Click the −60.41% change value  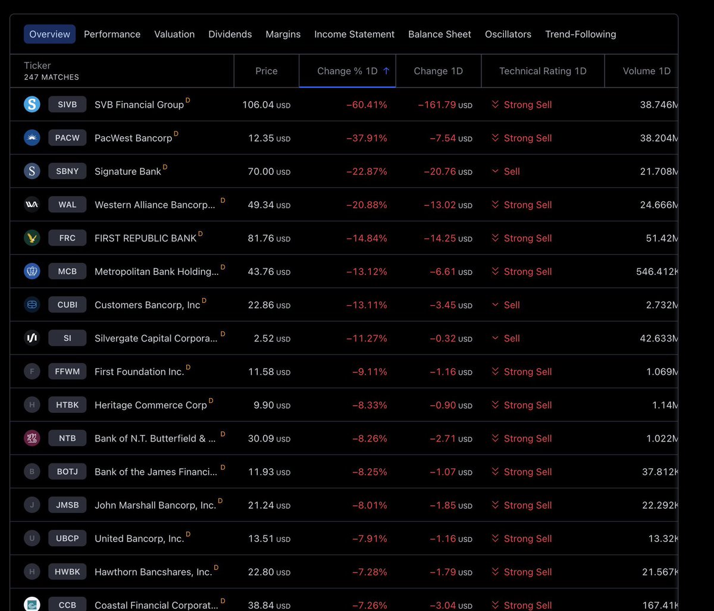coord(367,105)
